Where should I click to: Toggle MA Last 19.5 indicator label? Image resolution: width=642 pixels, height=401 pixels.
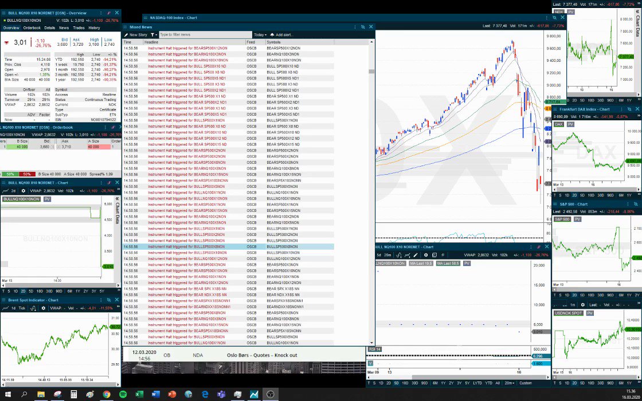click(420, 263)
